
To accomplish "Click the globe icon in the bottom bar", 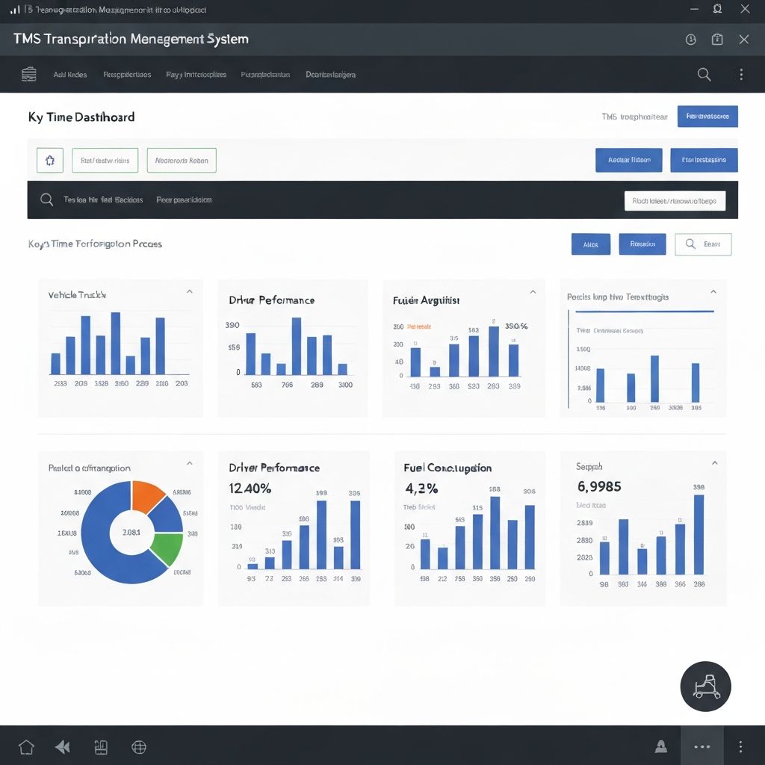I will [x=138, y=746].
